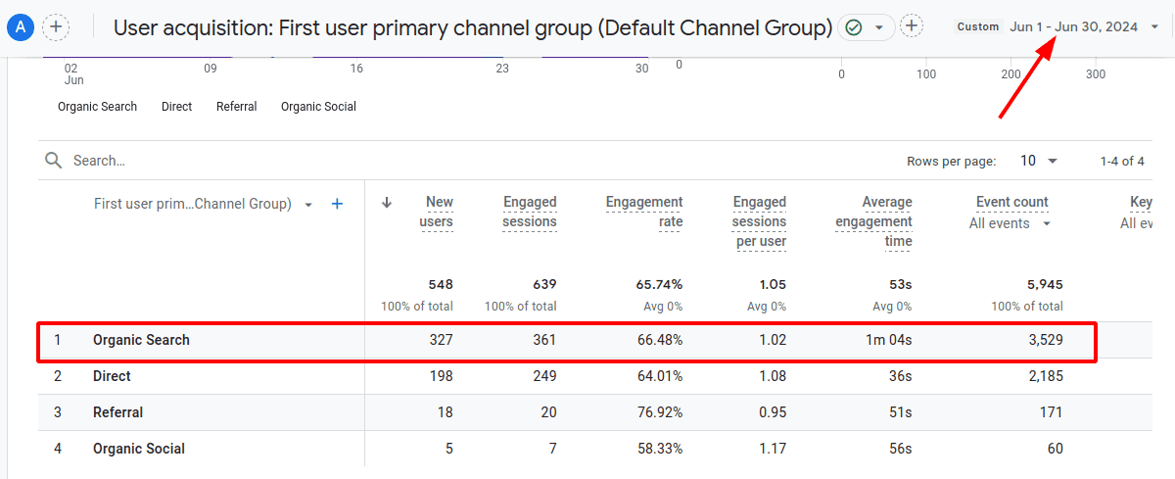Expand the Rows per page dropdown
The width and height of the screenshot is (1175, 479).
[1039, 161]
